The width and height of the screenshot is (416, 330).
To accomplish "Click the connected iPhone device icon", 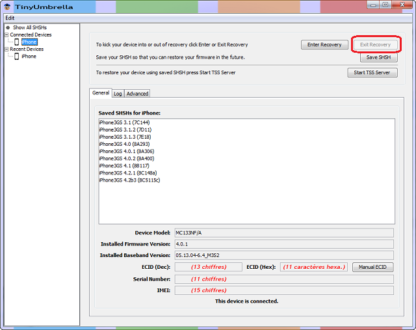I will 17,42.
